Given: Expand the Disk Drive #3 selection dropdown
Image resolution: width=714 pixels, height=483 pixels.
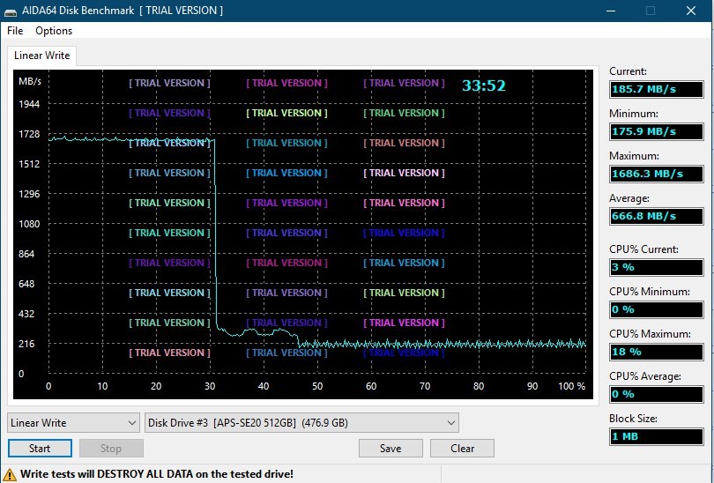Looking at the screenshot, I should [x=301, y=423].
